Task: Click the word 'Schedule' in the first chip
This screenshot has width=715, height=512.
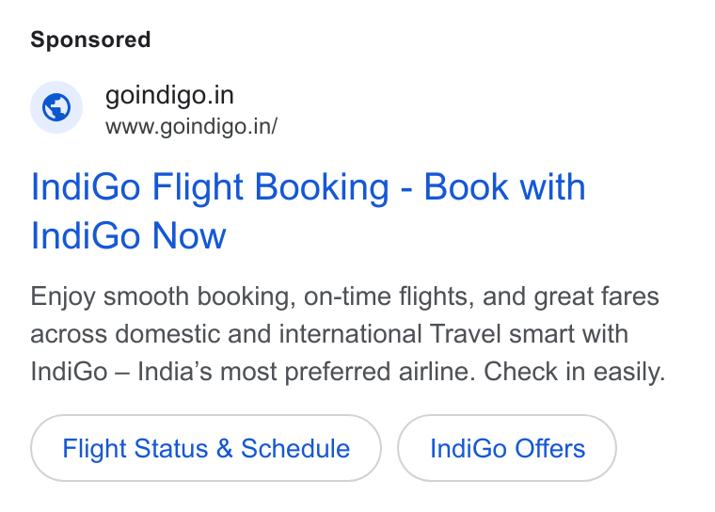Action: [x=295, y=448]
